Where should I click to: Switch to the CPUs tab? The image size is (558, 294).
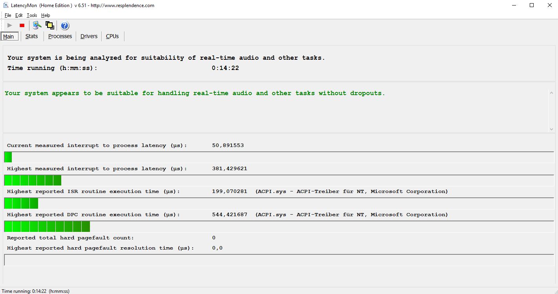112,36
